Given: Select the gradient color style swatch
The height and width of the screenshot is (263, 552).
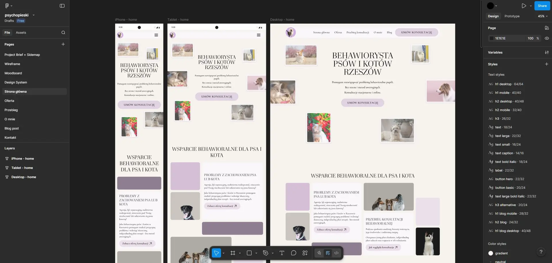Looking at the screenshot, I should tap(491, 253).
